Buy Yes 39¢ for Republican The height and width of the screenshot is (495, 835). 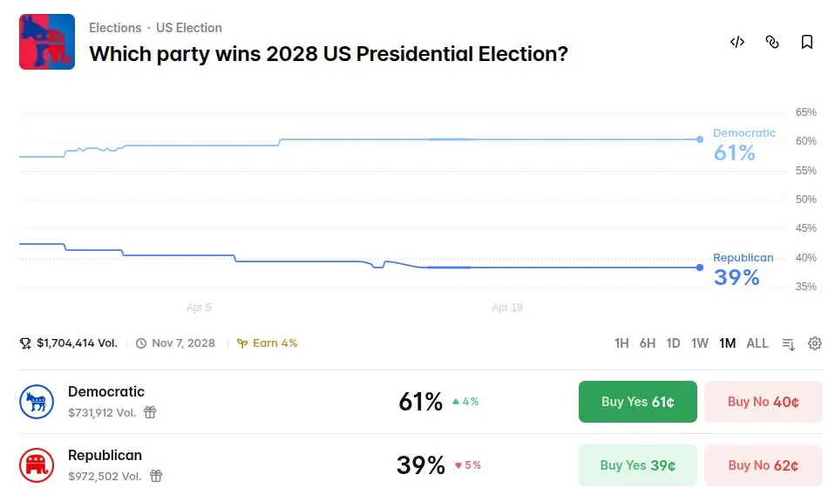(x=637, y=465)
